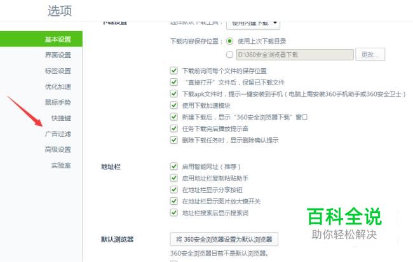Click the 默认浏览器 section heading
The image size is (413, 262).
pos(118,239)
